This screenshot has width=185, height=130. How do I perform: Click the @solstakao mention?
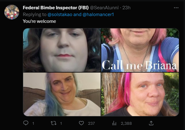60,15
